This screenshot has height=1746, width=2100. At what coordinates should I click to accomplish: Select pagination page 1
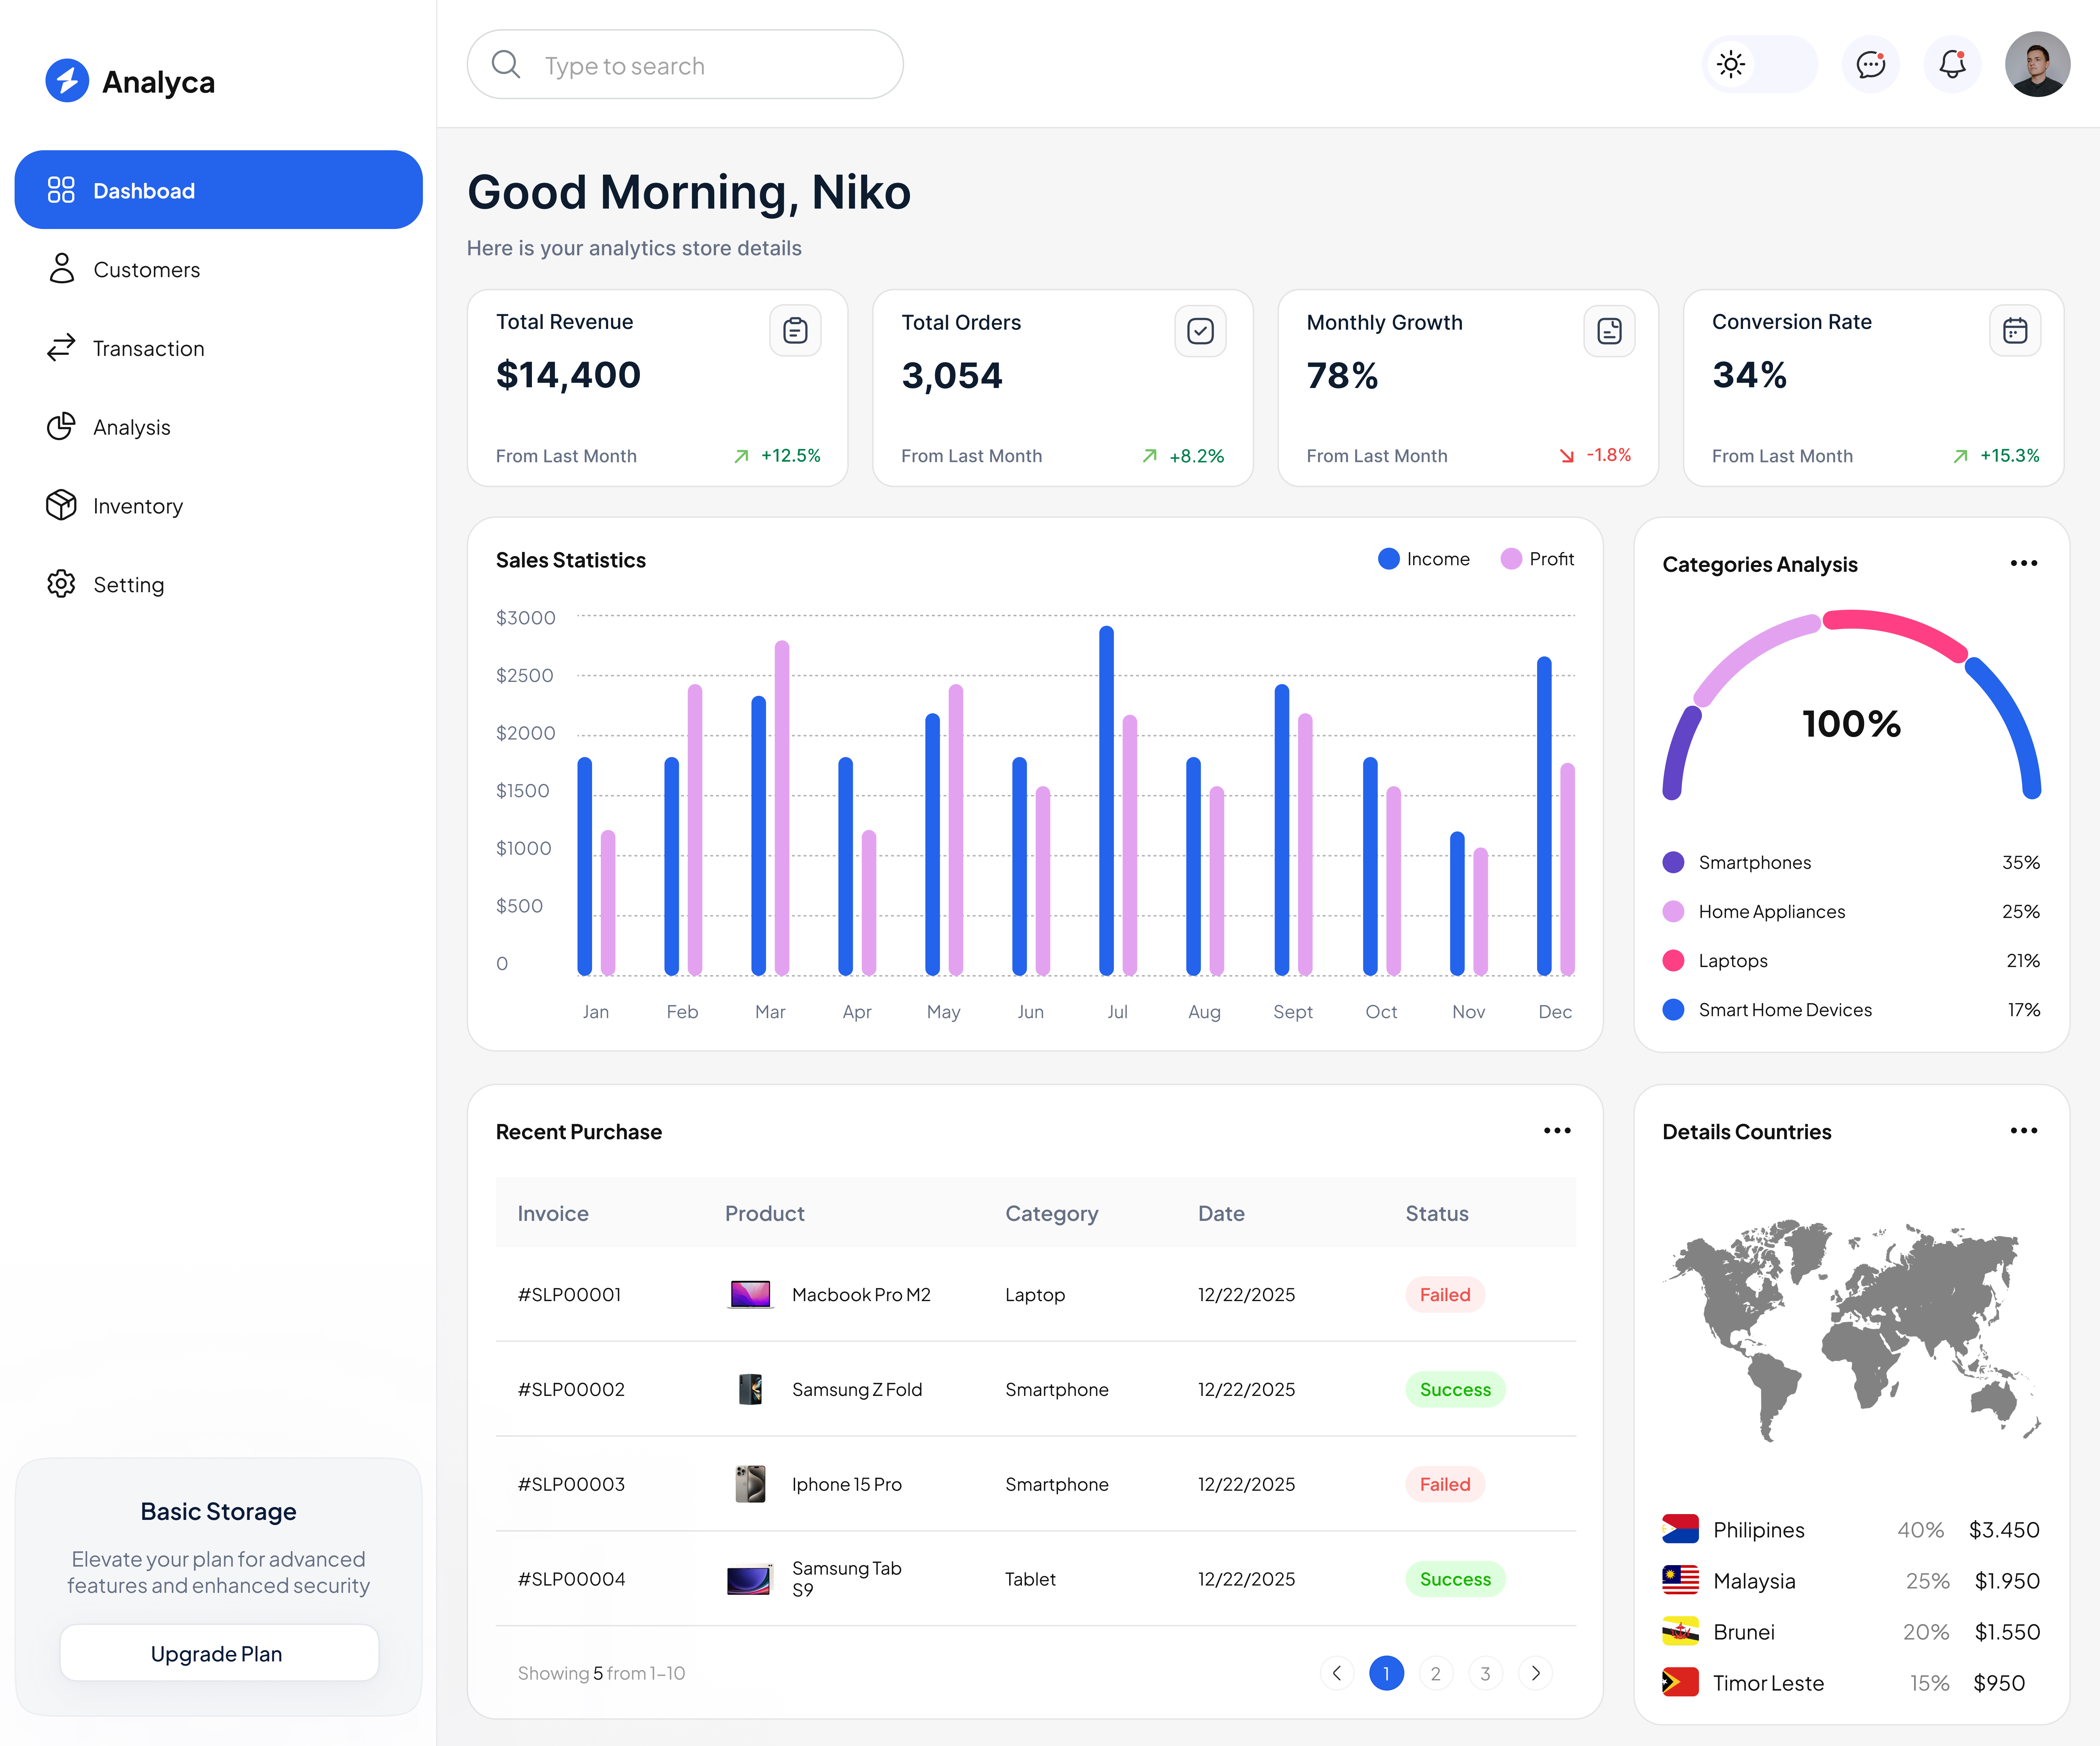1386,1673
